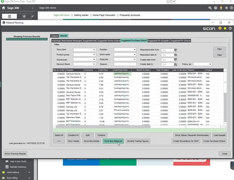234x180 pixels.
Task: Open the Stock item dropdown
Action: [84, 50]
